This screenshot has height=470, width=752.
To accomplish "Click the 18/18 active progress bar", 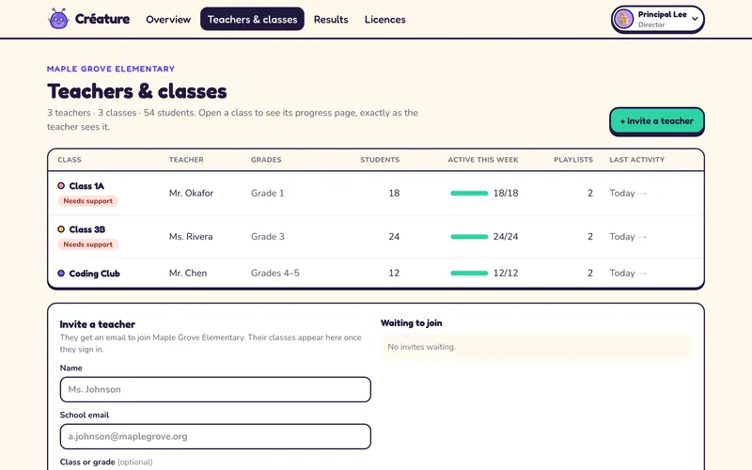I will click(x=469, y=194).
